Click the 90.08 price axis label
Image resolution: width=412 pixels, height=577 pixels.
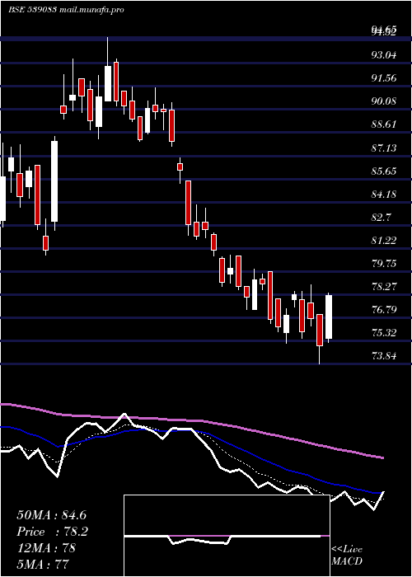tap(384, 101)
